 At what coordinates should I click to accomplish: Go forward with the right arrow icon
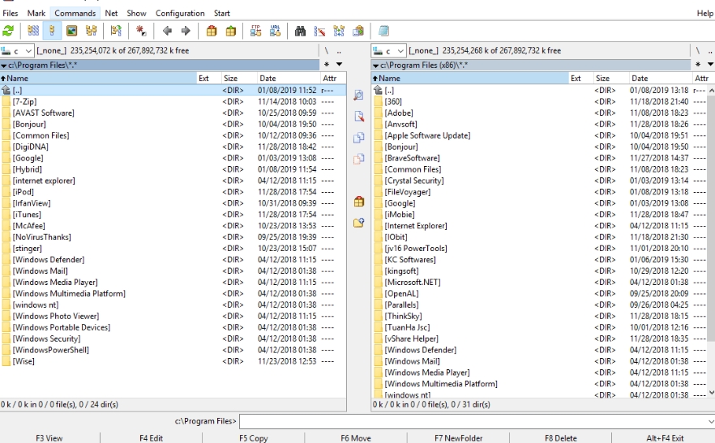(x=186, y=31)
